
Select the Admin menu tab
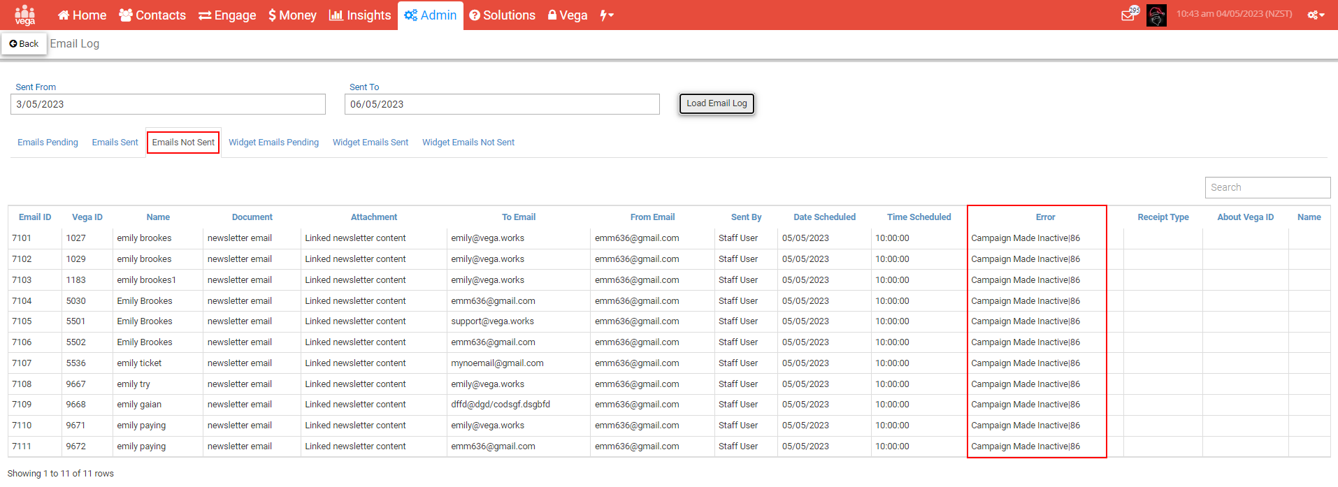[x=431, y=15]
